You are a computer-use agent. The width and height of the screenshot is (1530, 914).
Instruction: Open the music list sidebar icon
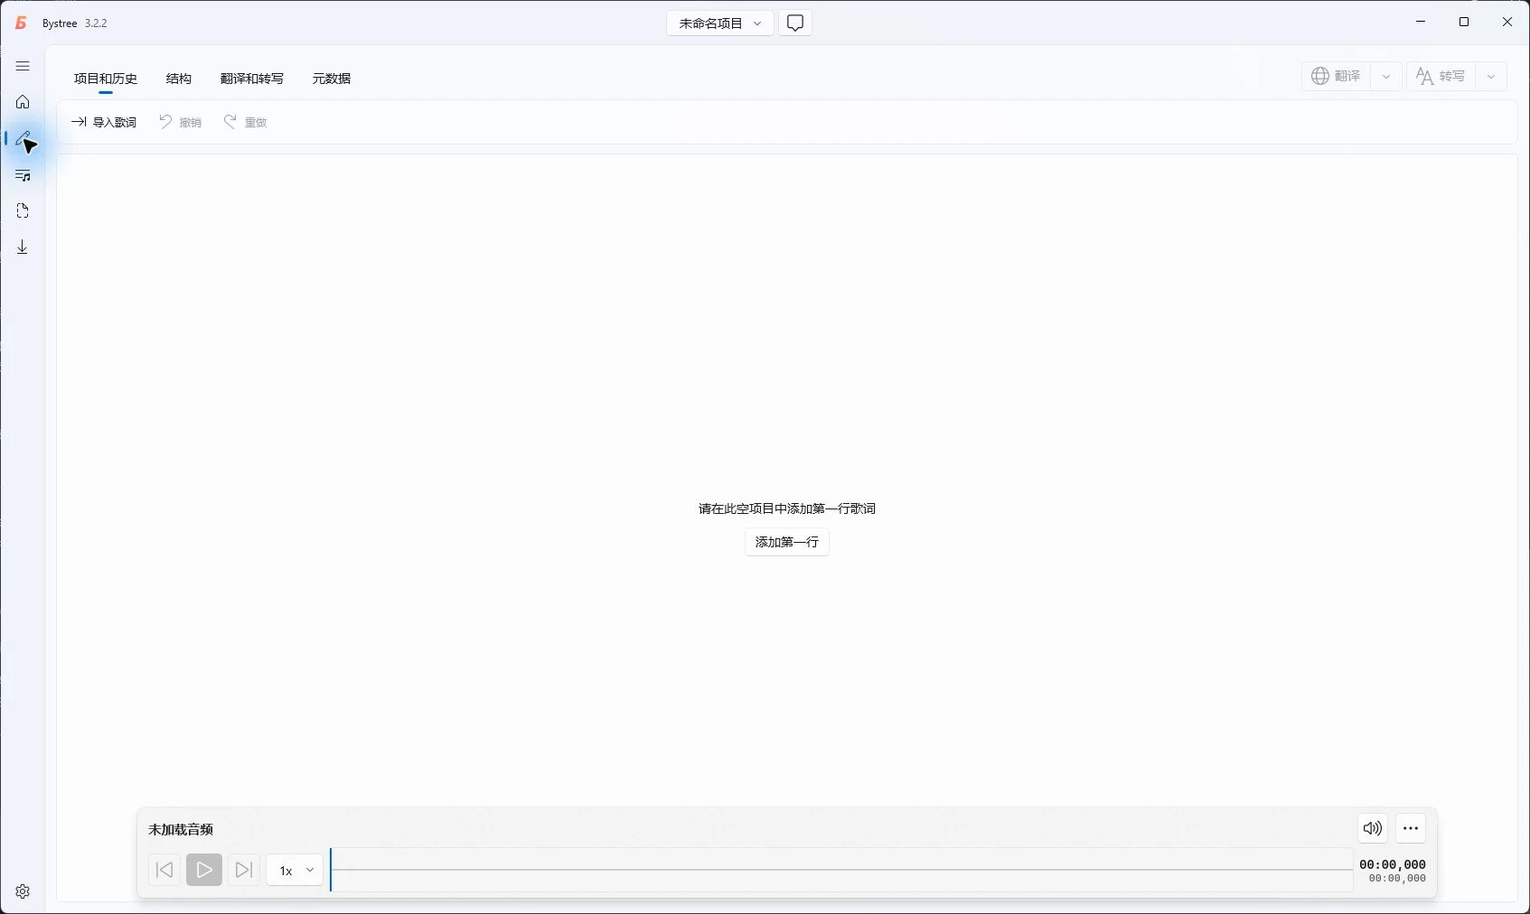[23, 175]
